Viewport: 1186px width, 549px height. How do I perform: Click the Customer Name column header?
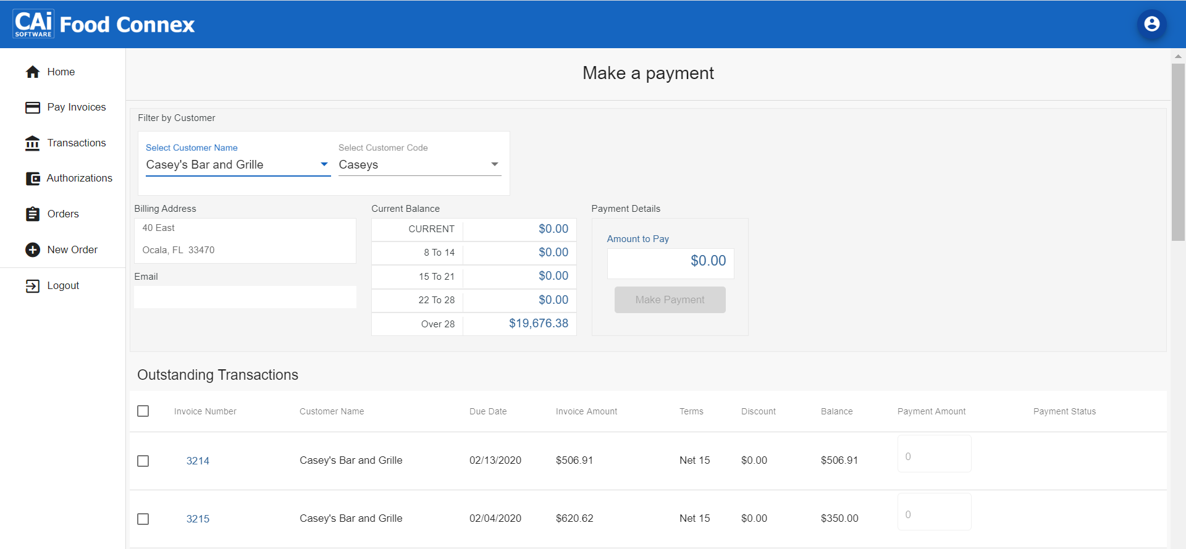point(332,412)
